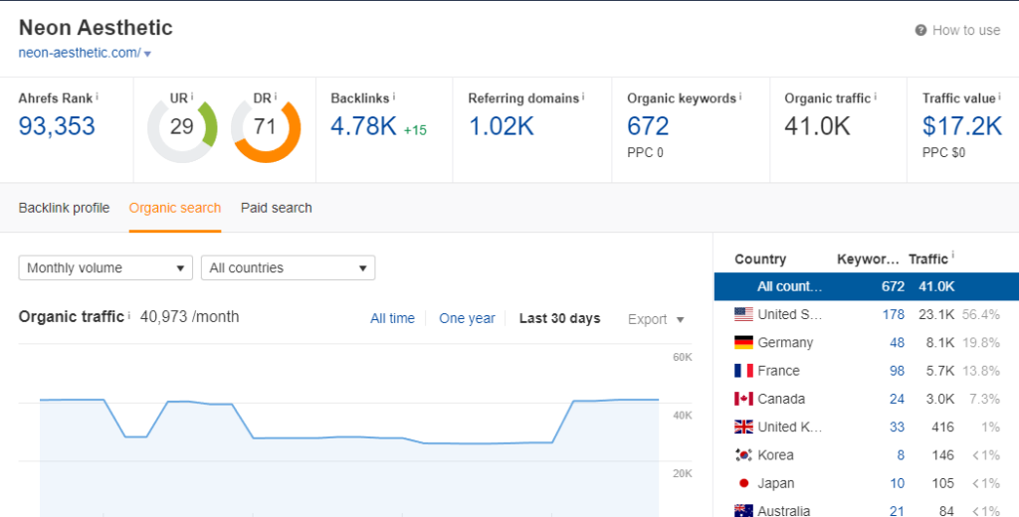Click the Korea flag icon

[x=743, y=455]
